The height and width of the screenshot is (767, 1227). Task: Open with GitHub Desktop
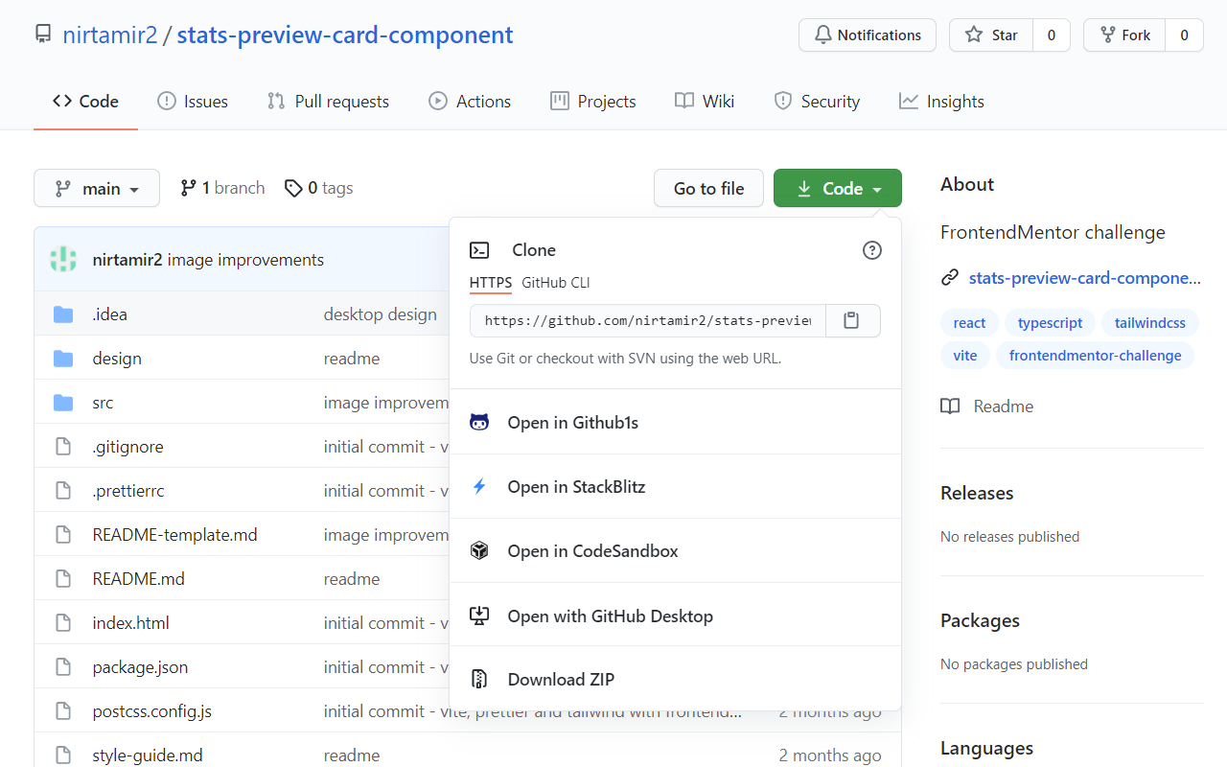(611, 616)
